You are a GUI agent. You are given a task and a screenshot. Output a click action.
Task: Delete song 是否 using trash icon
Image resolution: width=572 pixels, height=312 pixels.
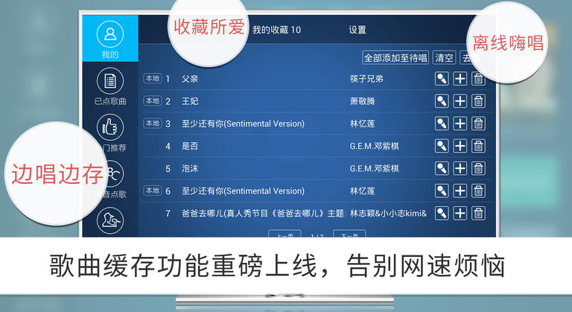478,146
